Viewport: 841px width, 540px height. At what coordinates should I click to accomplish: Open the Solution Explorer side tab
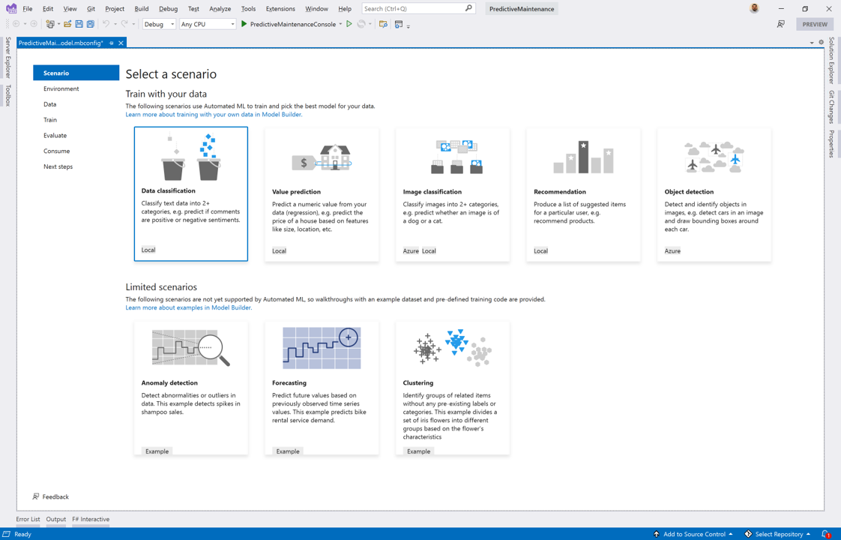[x=831, y=60]
